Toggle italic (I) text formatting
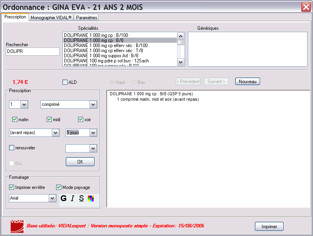Viewport: 313px width, 236px height. (x=73, y=198)
